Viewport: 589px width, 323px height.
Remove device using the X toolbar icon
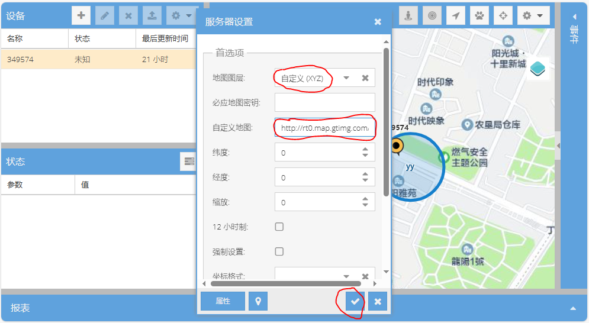(x=128, y=16)
